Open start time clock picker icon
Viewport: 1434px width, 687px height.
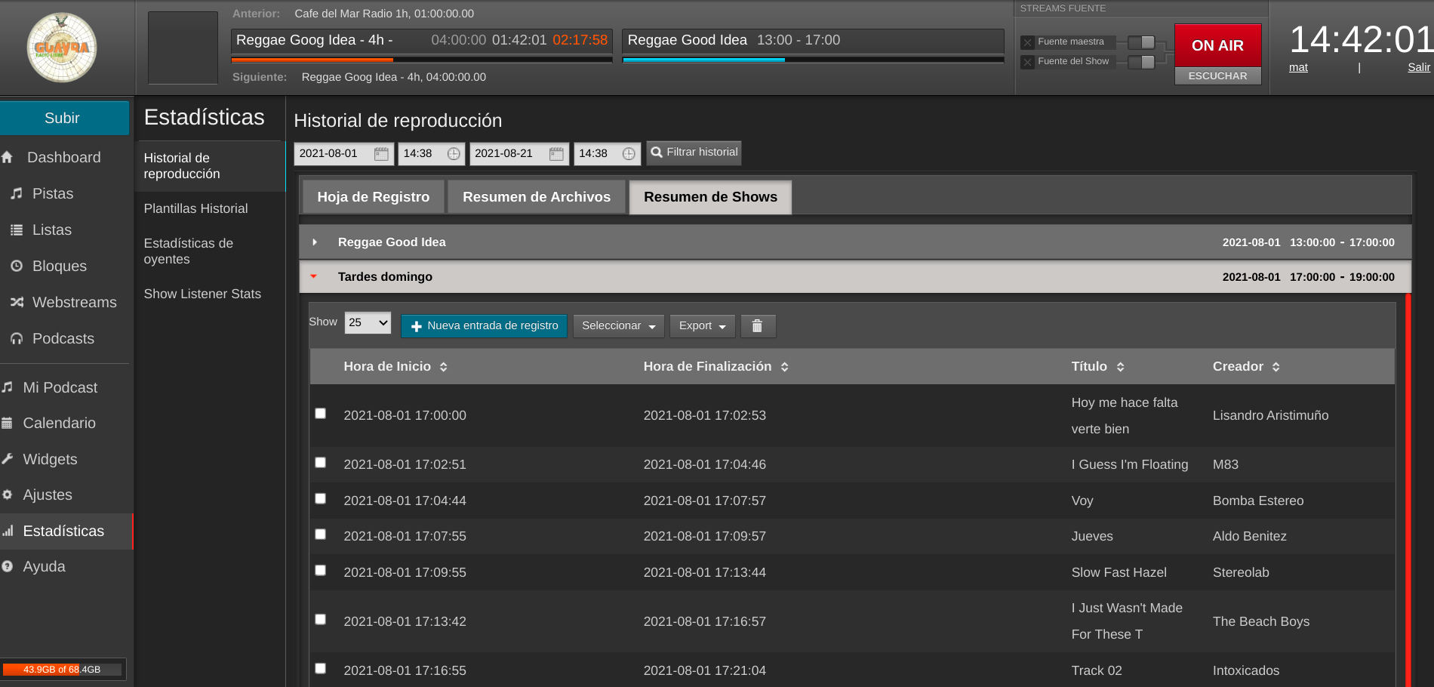(x=454, y=154)
